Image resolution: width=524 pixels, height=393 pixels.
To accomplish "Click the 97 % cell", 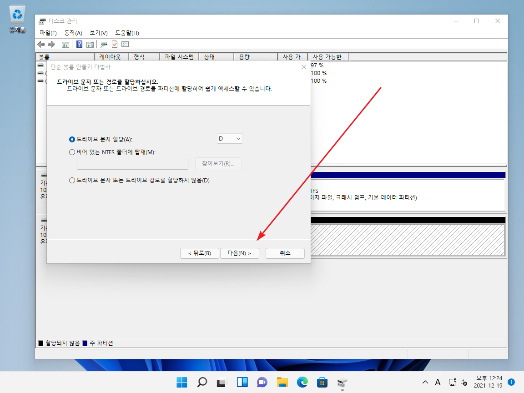I will (x=317, y=65).
